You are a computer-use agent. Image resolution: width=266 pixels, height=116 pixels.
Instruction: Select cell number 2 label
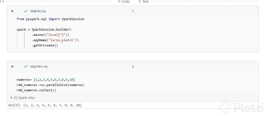point(133,66)
